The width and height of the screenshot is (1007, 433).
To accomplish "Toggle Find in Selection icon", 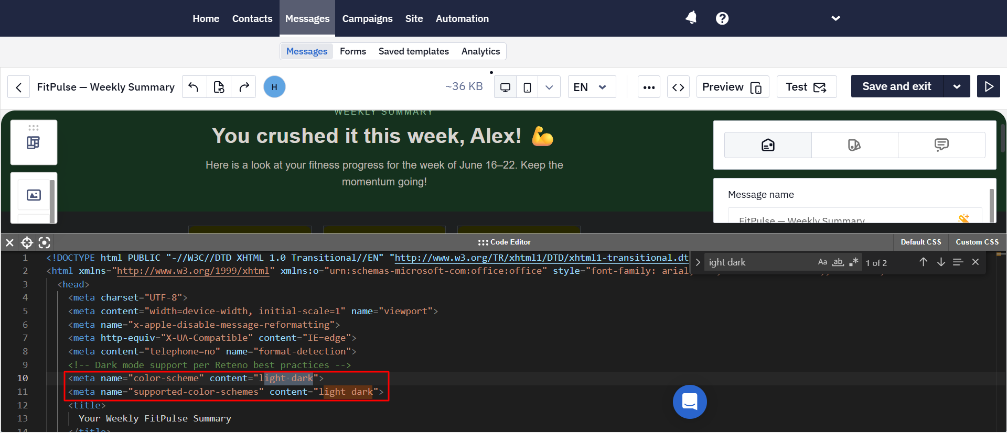I will [958, 262].
